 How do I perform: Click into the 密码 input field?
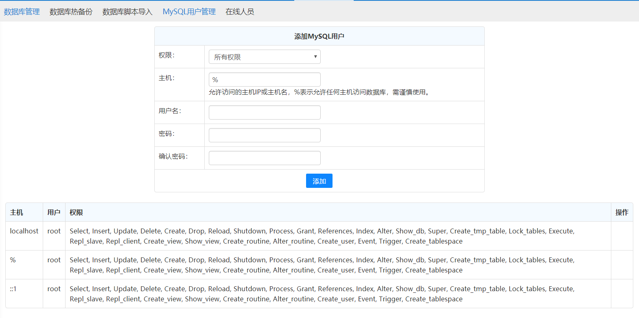click(265, 135)
